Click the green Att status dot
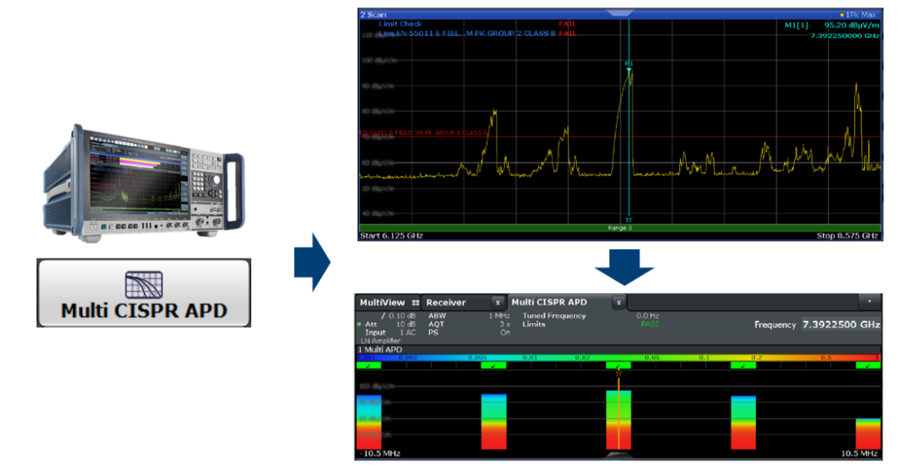 [360, 325]
